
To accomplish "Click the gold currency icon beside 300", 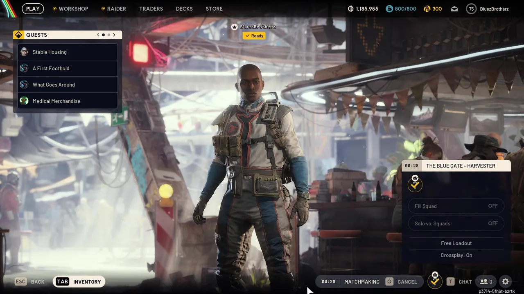I will (x=427, y=9).
